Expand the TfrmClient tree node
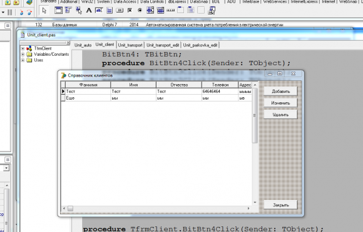363x232 pixels. pyautogui.click(x=23, y=48)
